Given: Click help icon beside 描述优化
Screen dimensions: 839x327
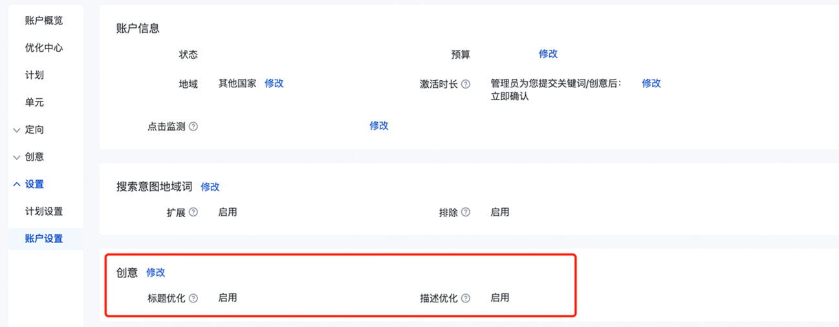Looking at the screenshot, I should [466, 299].
